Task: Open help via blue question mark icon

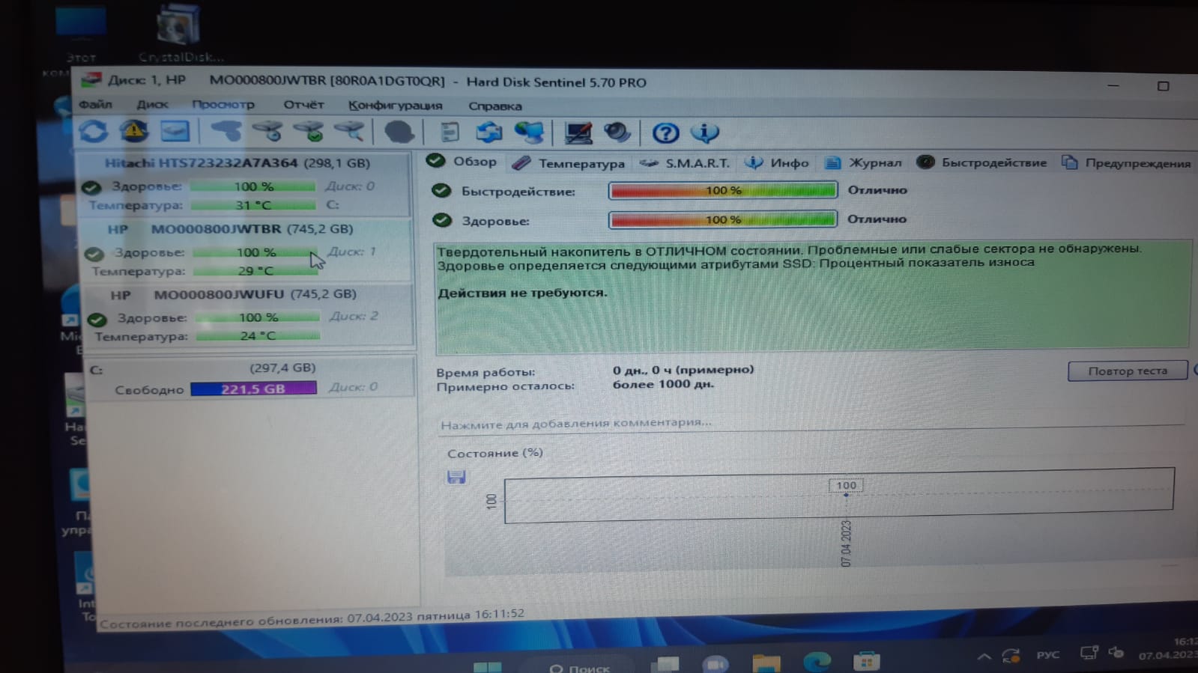Action: click(x=665, y=133)
